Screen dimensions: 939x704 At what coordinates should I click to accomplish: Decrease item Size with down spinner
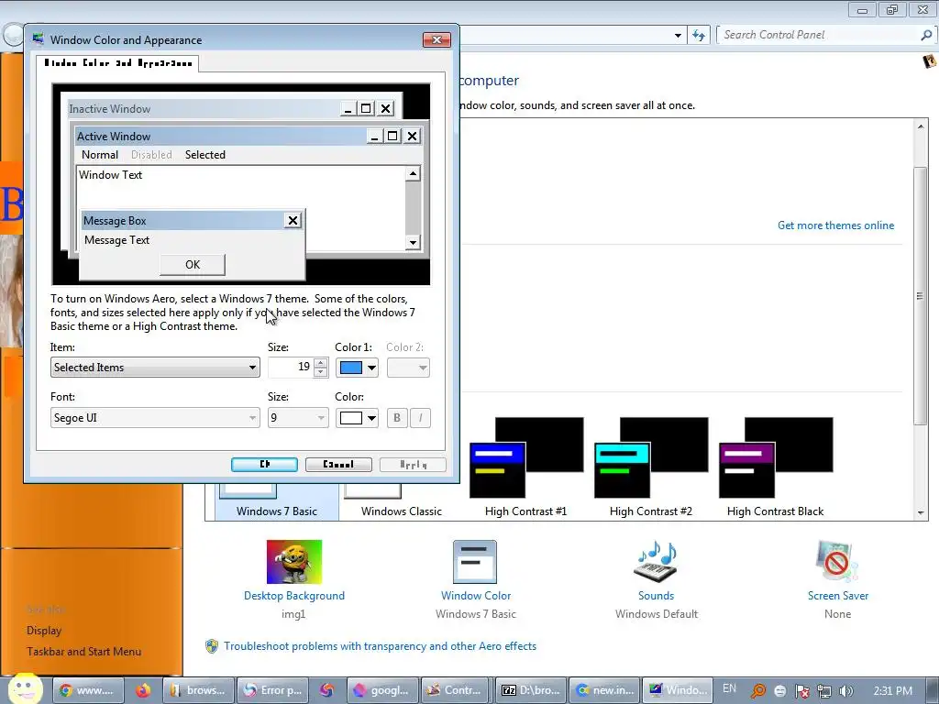pyautogui.click(x=321, y=372)
